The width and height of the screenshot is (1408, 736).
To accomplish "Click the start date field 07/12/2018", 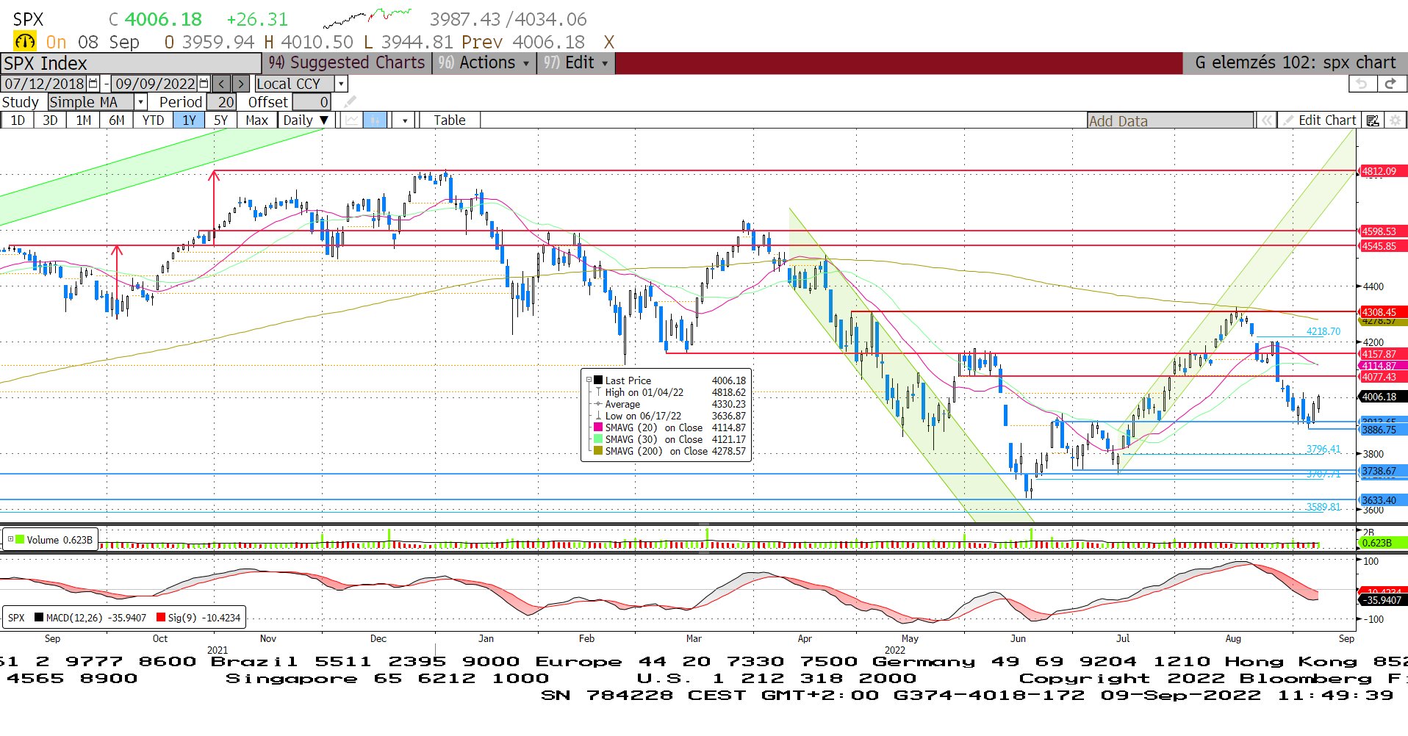I will (45, 84).
